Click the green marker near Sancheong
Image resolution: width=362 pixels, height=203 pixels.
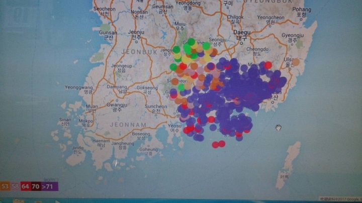coord(182,87)
